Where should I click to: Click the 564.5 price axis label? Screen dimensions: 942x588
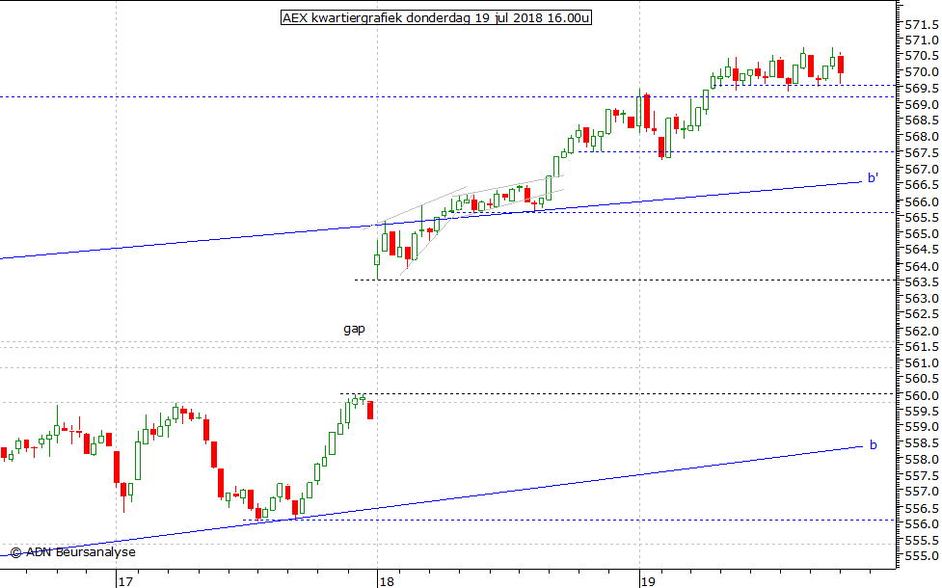(922, 250)
